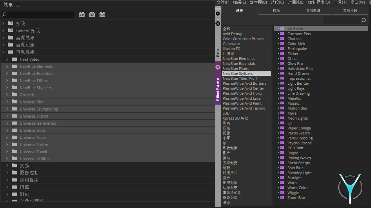Click the Air Brush effect icon
Screen dimensions: 371x208
tap(282, 29)
